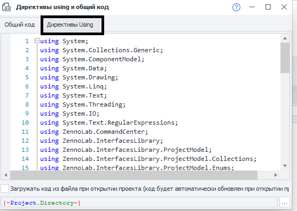Click the window title code icon
The width and height of the screenshot is (297, 211).
tap(6, 7)
